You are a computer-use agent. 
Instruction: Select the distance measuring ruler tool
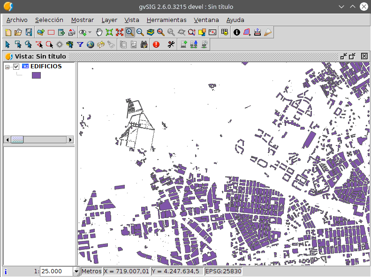click(x=257, y=32)
